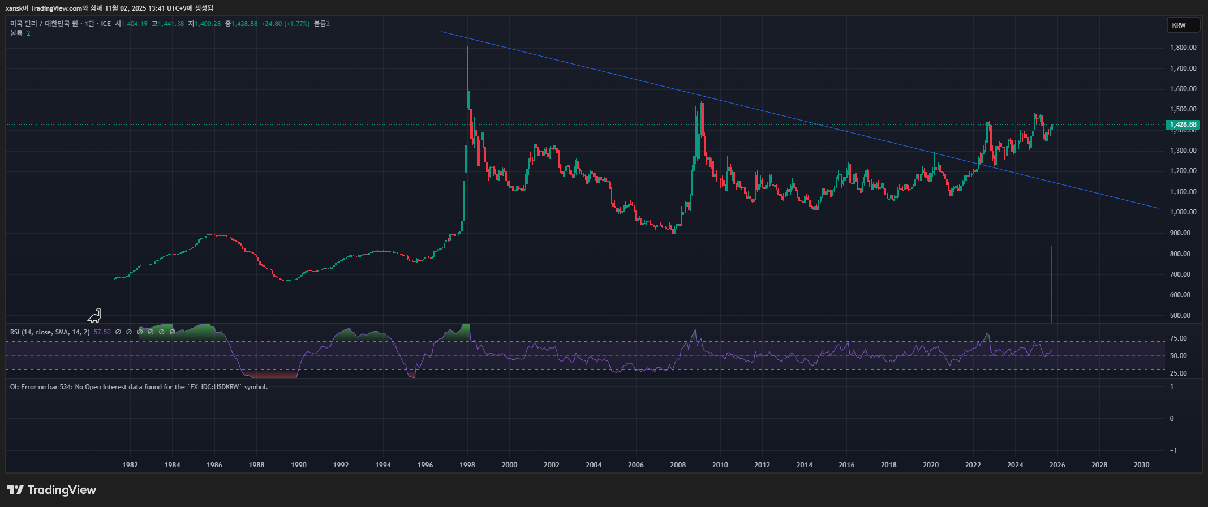
Task: Click the 1986 label on the time axis
Action: (x=214, y=465)
